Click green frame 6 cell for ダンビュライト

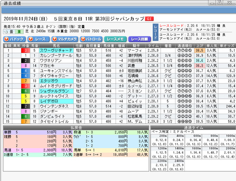26,116
